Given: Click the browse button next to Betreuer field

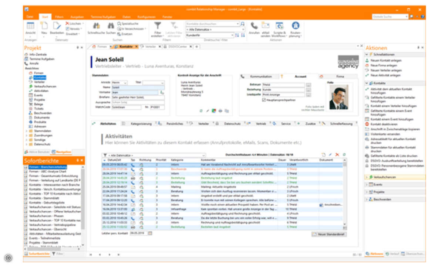Looking at the screenshot, I should click(x=308, y=85).
